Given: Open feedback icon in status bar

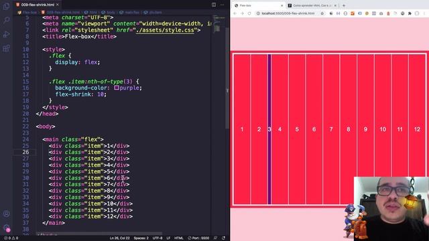Looking at the screenshot, I should [x=215, y=238].
